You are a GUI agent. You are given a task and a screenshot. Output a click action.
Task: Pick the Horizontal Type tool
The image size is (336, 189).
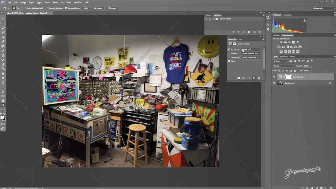tap(3, 87)
